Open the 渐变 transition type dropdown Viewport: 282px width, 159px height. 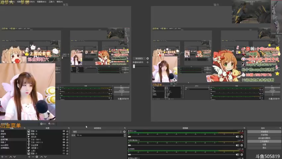click(97, 132)
